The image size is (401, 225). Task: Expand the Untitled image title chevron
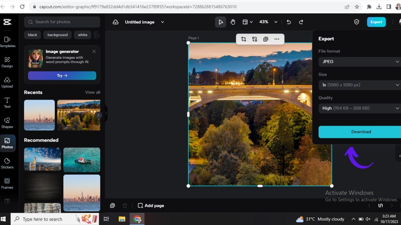[162, 22]
